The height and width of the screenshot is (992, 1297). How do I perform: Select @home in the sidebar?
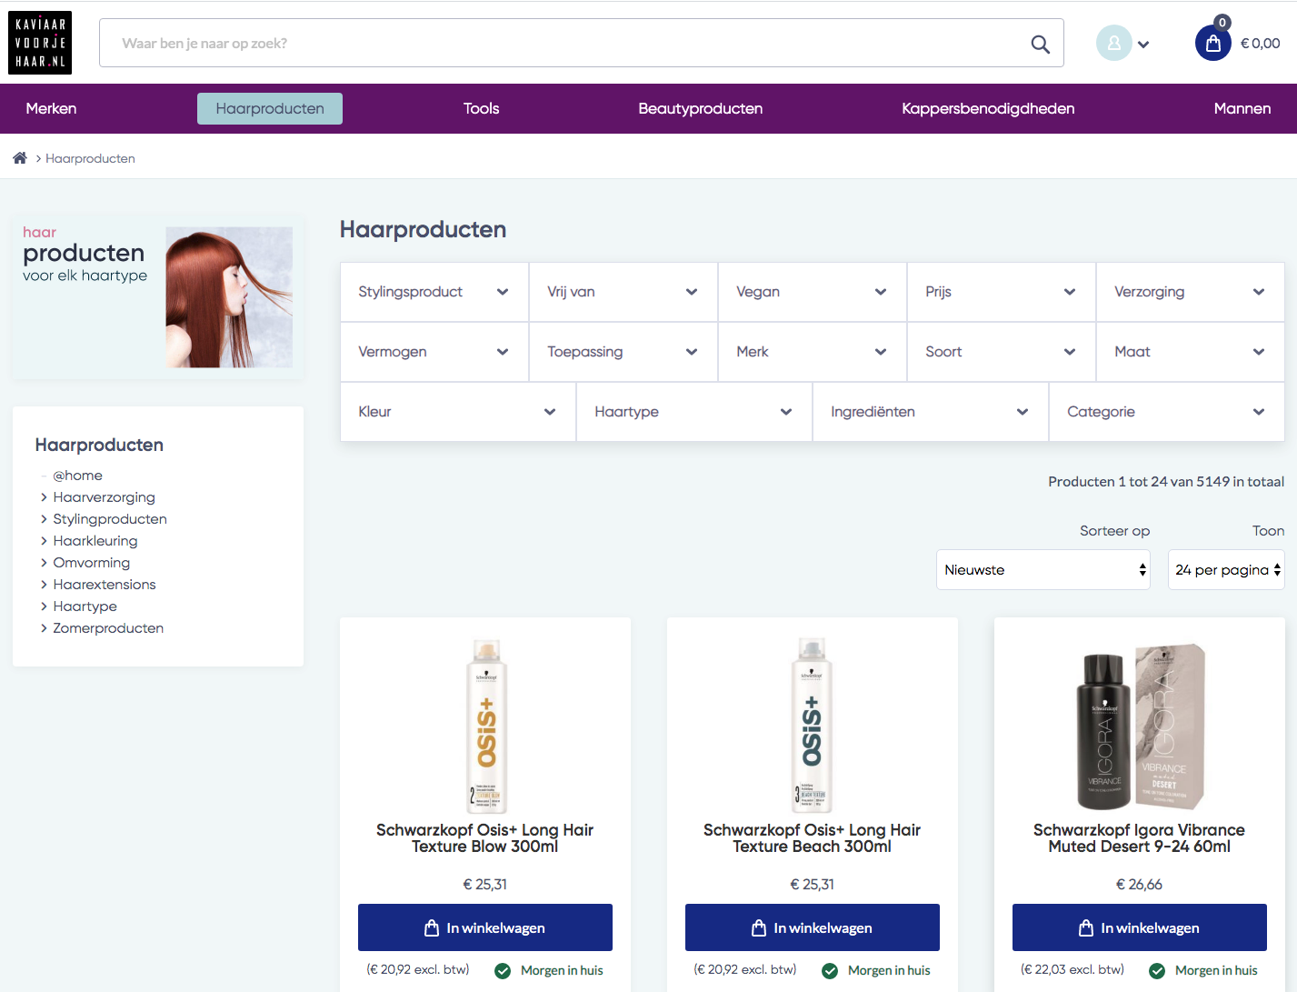coord(77,476)
